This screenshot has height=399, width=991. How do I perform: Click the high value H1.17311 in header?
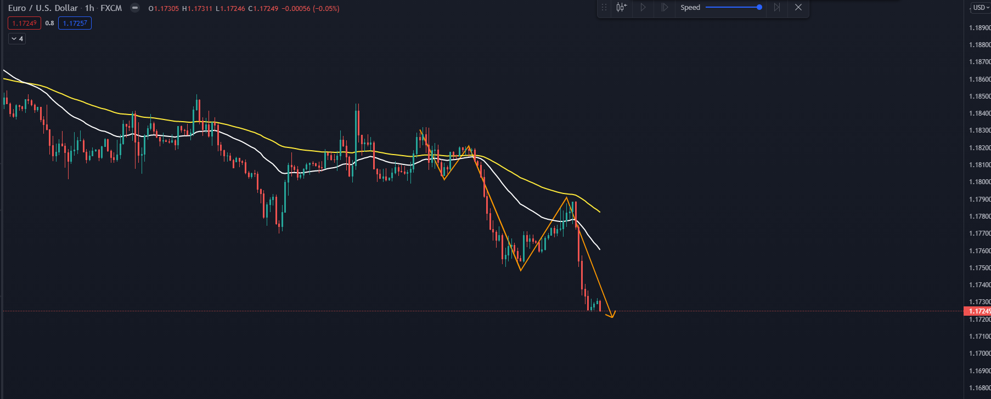point(197,9)
